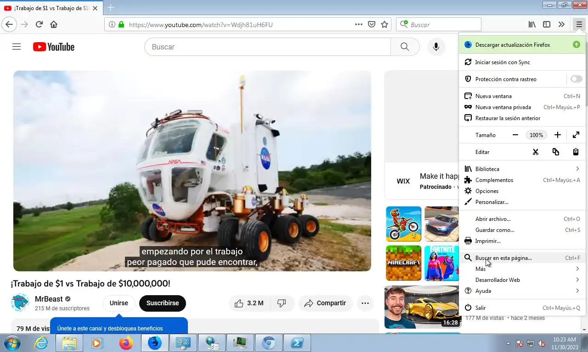Zoom in with the plus button
The width and height of the screenshot is (588, 352).
tap(557, 135)
